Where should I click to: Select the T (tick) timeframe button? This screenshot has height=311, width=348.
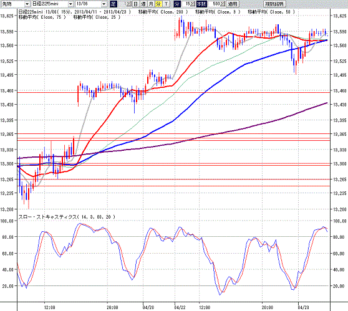click(x=166, y=4)
